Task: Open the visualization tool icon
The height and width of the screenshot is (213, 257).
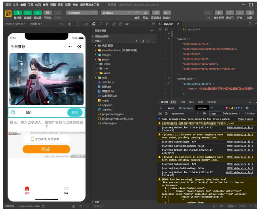Action: click(x=48, y=13)
